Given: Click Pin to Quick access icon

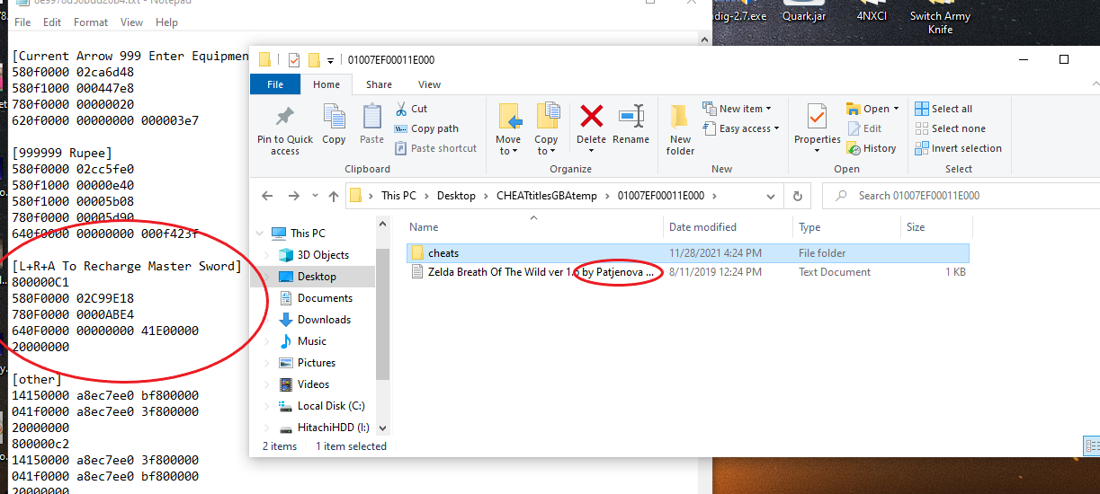Looking at the screenshot, I should (x=285, y=117).
